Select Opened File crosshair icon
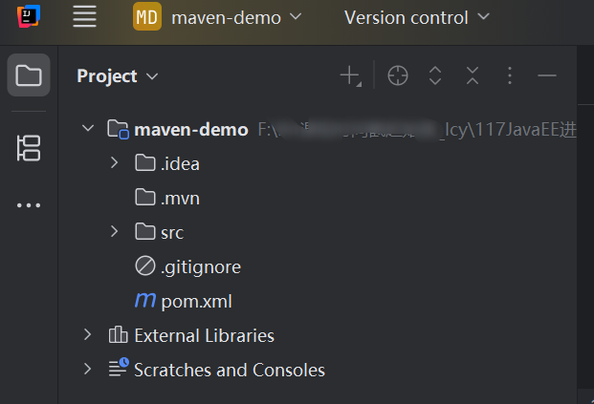The width and height of the screenshot is (594, 404). pos(397,75)
